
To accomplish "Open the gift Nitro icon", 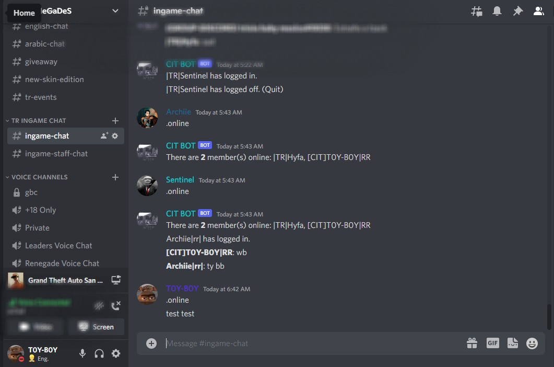I will tap(472, 343).
